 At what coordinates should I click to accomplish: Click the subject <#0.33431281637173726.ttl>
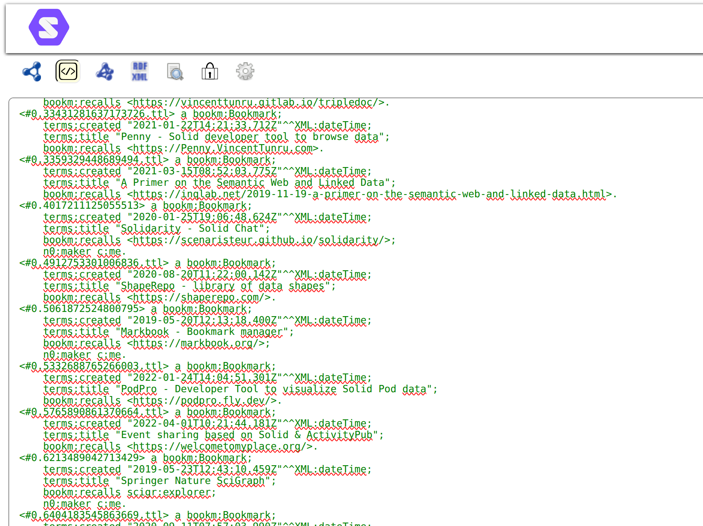click(x=97, y=114)
